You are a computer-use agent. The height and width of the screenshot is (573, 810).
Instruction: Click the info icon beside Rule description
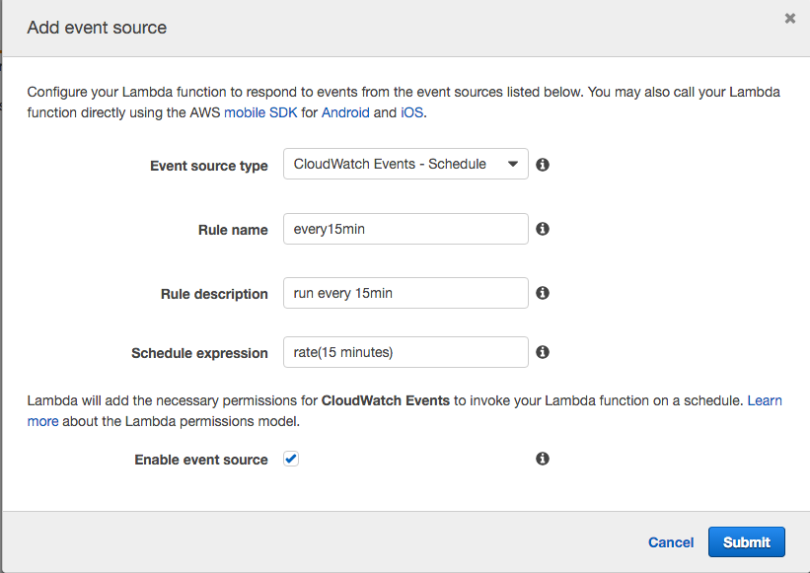542,292
